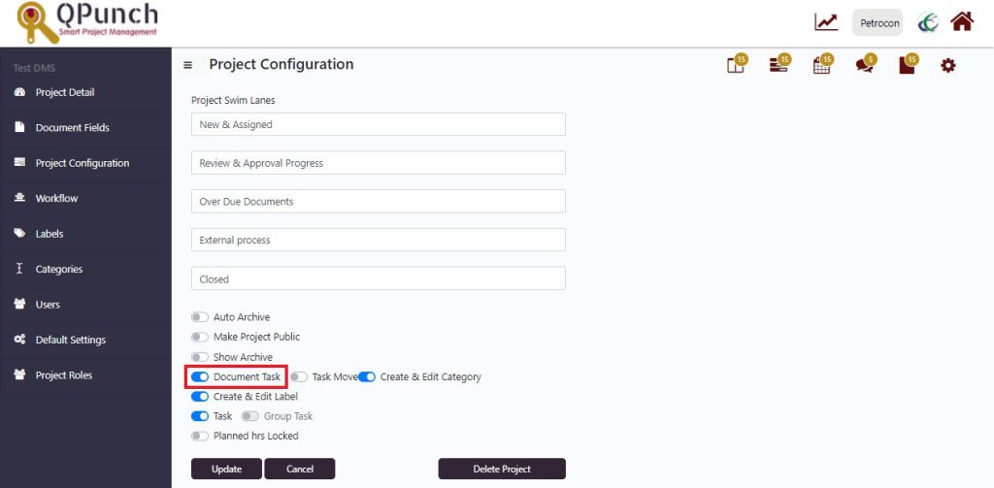Click the External process swim lane field
Screen dimensions: 994x488
point(379,241)
